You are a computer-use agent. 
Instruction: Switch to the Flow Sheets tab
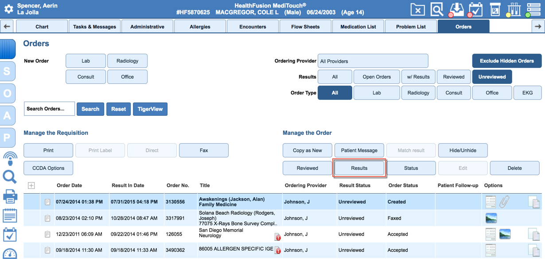305,26
